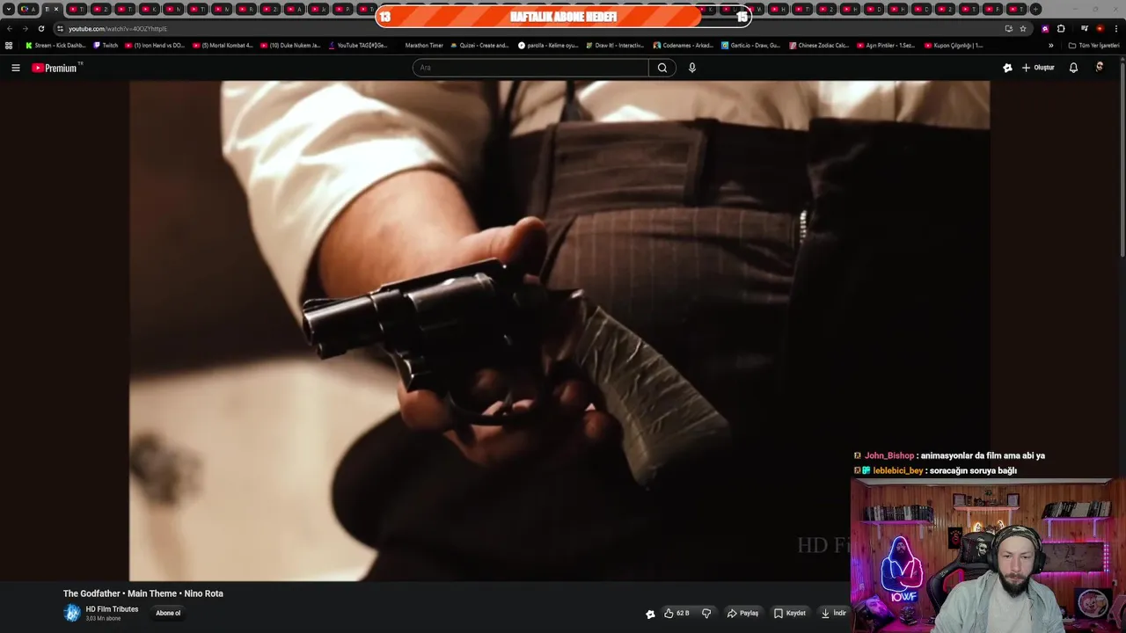
Task: Reload the page with refresh icon
Action: coord(40,28)
